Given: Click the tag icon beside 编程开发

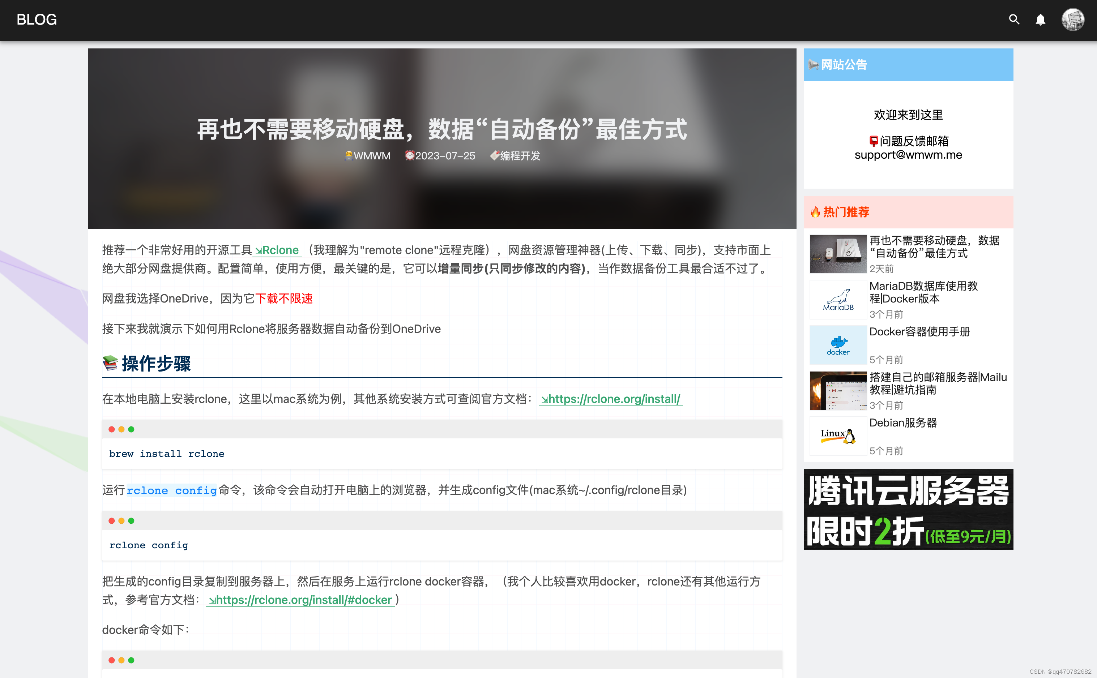Looking at the screenshot, I should coord(494,156).
